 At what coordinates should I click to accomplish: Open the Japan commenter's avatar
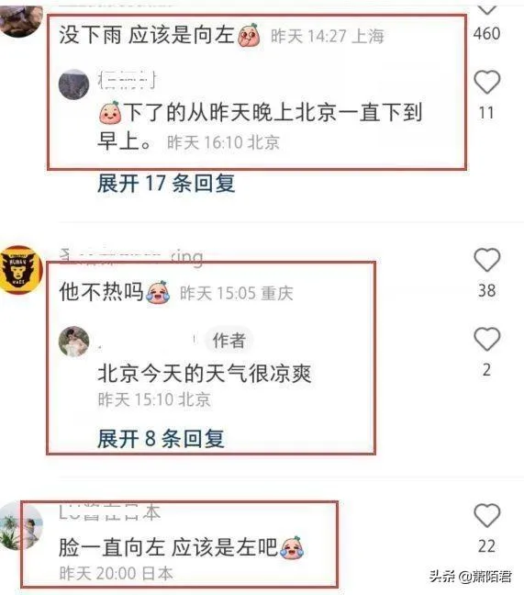pyautogui.click(x=21, y=525)
